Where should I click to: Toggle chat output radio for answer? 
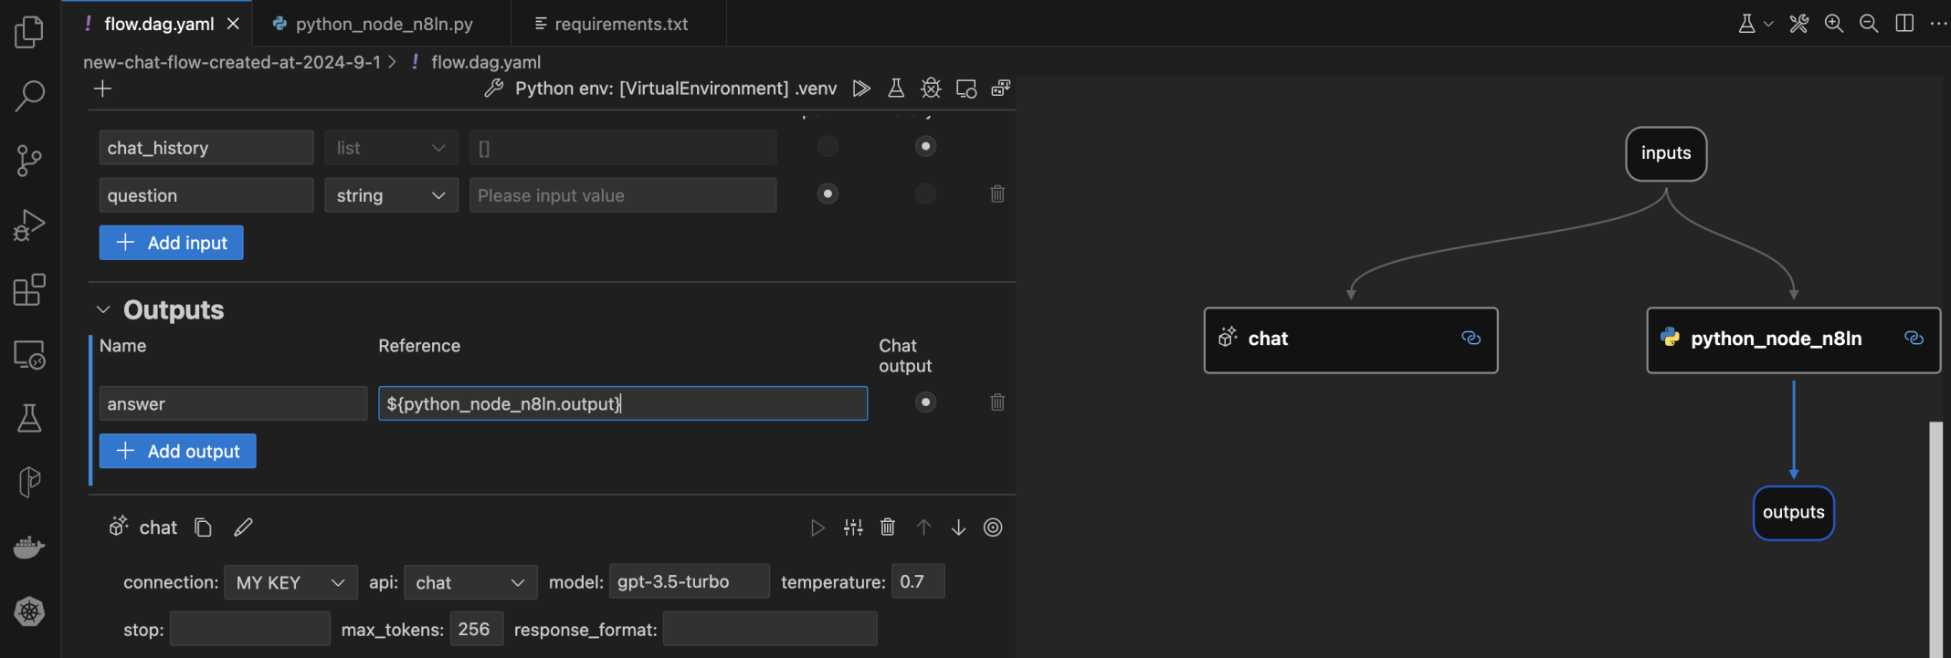[x=925, y=402]
